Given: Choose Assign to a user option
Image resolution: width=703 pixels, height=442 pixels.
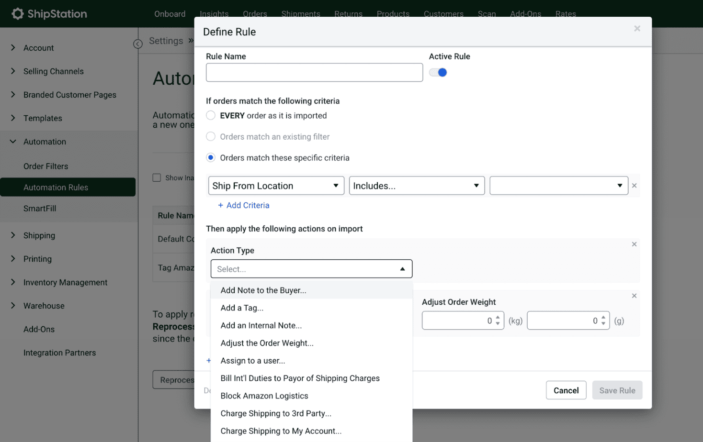Looking at the screenshot, I should coord(252,361).
